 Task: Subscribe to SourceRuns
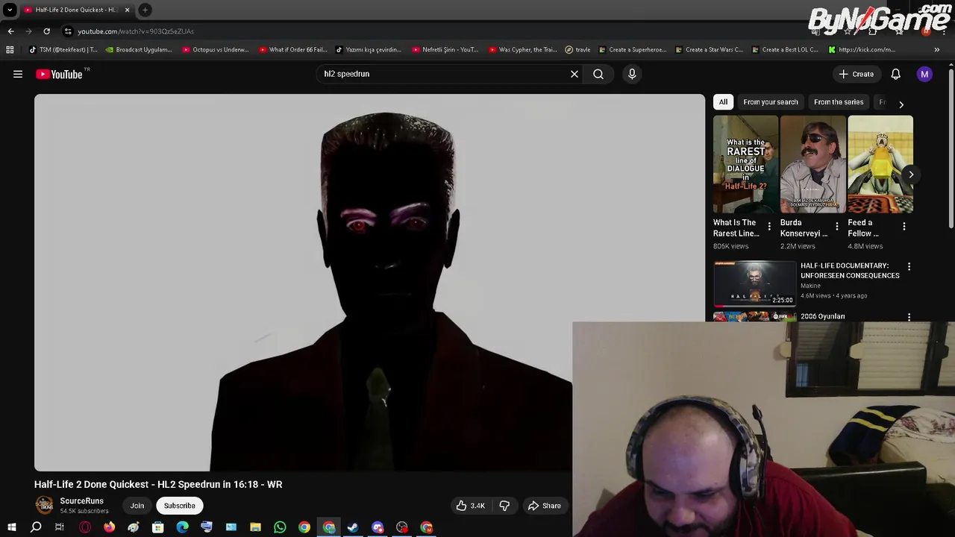point(179,506)
